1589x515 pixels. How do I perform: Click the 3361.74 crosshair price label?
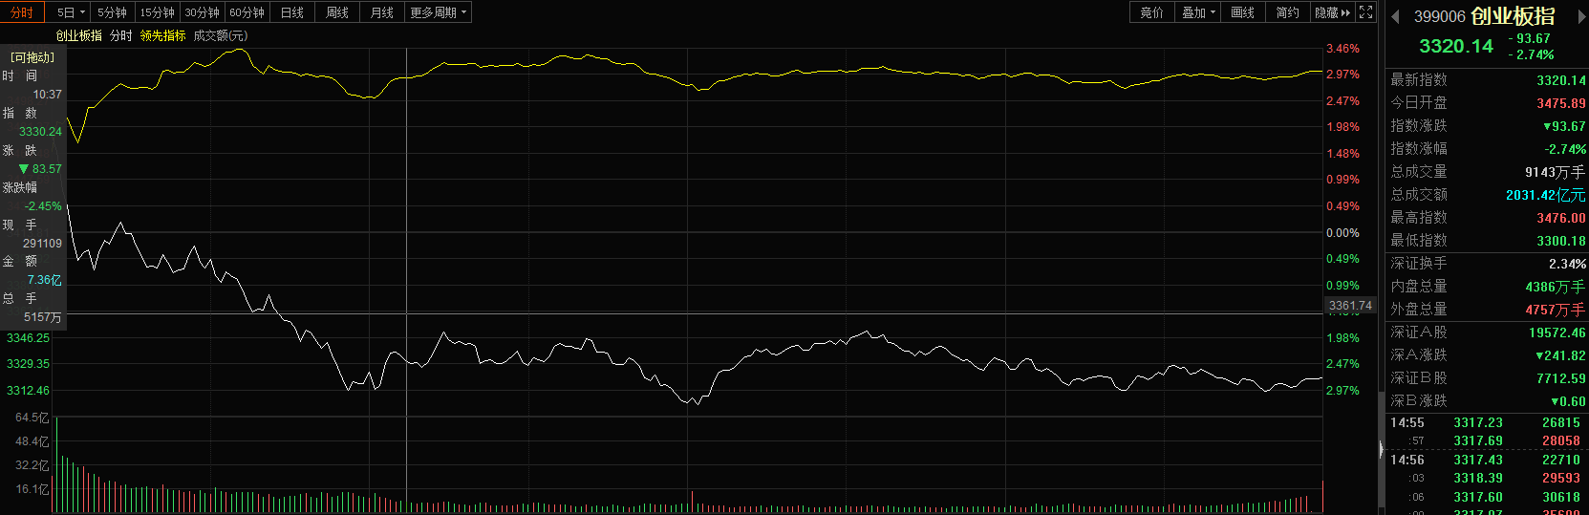[1350, 306]
